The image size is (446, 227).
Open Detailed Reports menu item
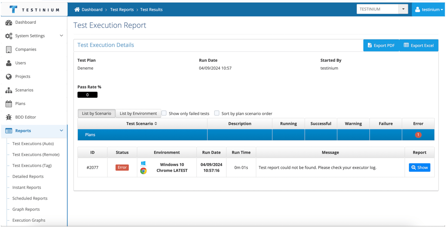28,176
